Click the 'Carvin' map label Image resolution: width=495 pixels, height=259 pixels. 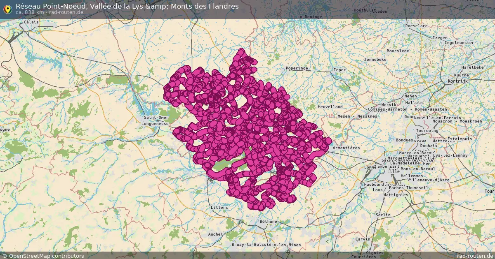click(x=363, y=239)
